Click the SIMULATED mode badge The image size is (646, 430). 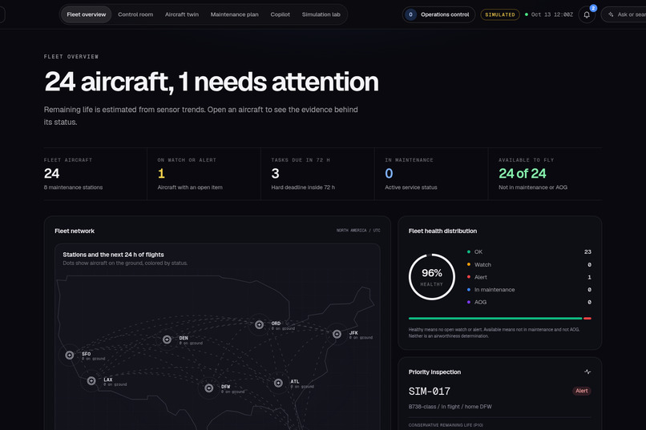500,14
